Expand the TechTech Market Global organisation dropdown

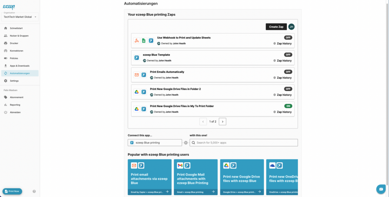[x=20, y=17]
